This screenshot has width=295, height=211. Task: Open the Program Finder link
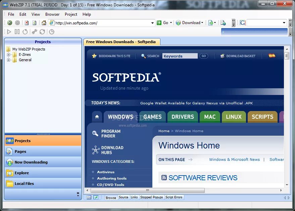pyautogui.click(x=106, y=134)
